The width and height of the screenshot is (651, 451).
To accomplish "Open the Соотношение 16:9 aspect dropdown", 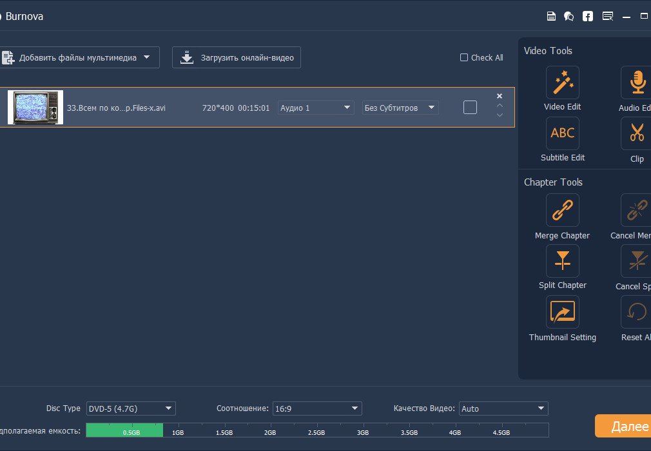I will (x=317, y=408).
